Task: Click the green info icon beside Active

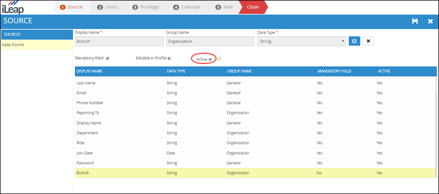Action: [219, 59]
